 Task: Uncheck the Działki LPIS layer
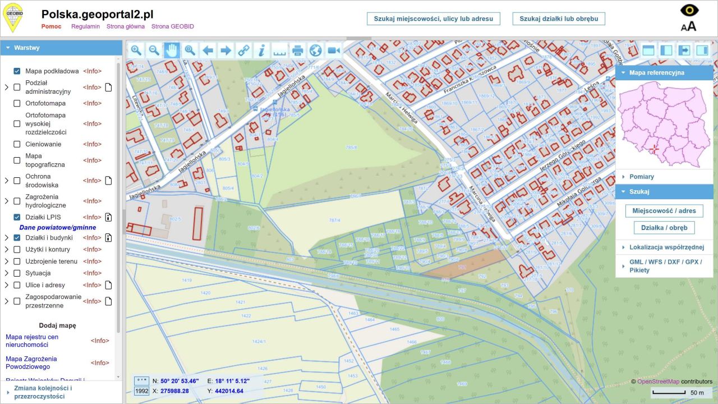pos(17,217)
